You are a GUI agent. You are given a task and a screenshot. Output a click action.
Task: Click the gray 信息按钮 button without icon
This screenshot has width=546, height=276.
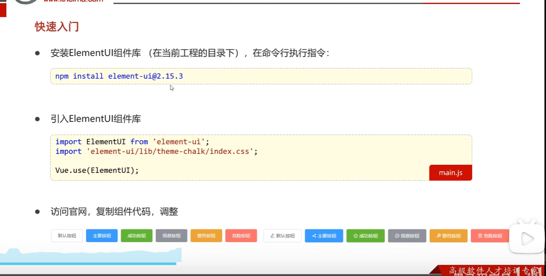click(171, 236)
